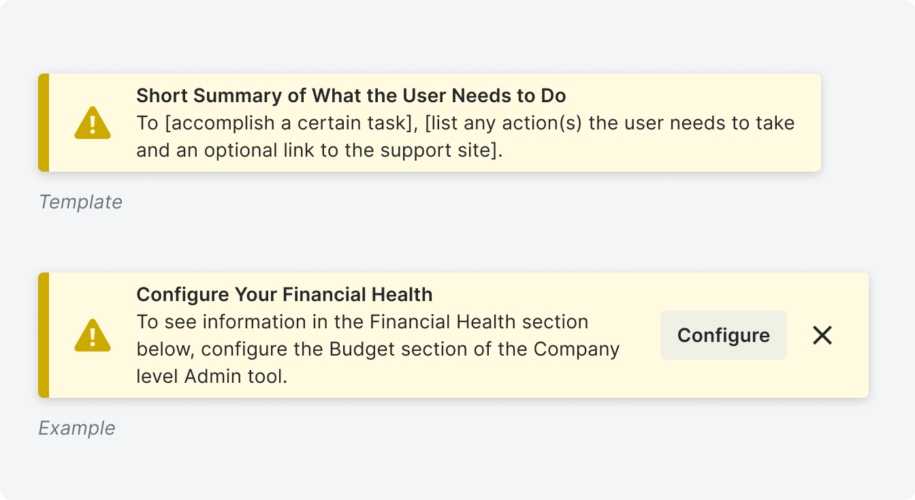Select the 'Configure Your Financial Health' heading
The height and width of the screenshot is (500, 915).
point(285,294)
